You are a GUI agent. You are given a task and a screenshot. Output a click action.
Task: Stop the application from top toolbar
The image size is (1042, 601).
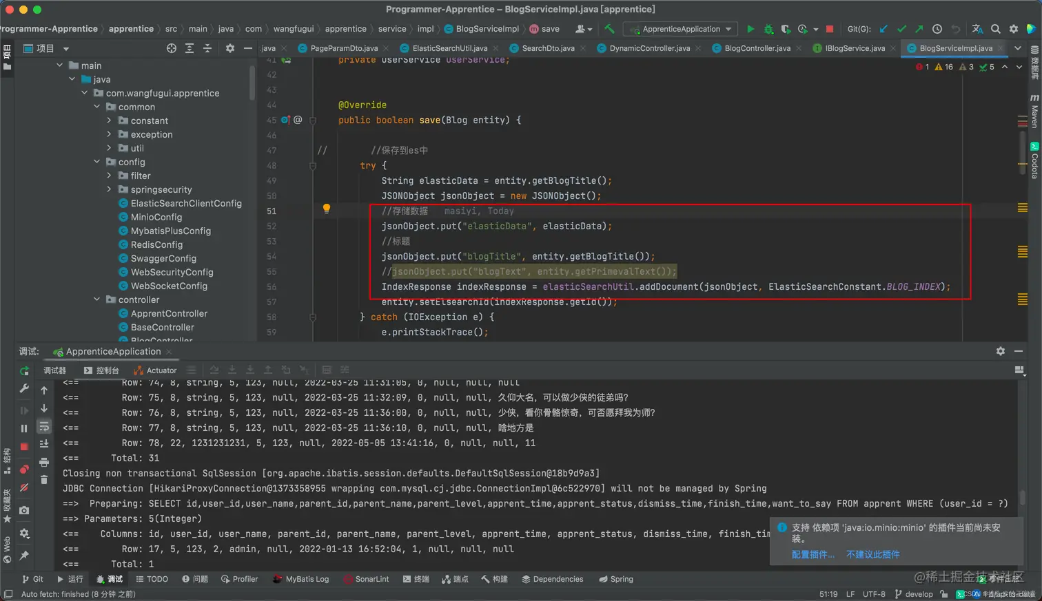[x=830, y=29]
